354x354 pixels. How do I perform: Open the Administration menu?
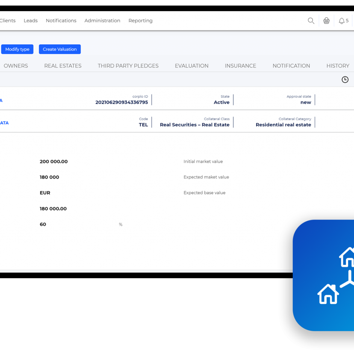point(102,21)
